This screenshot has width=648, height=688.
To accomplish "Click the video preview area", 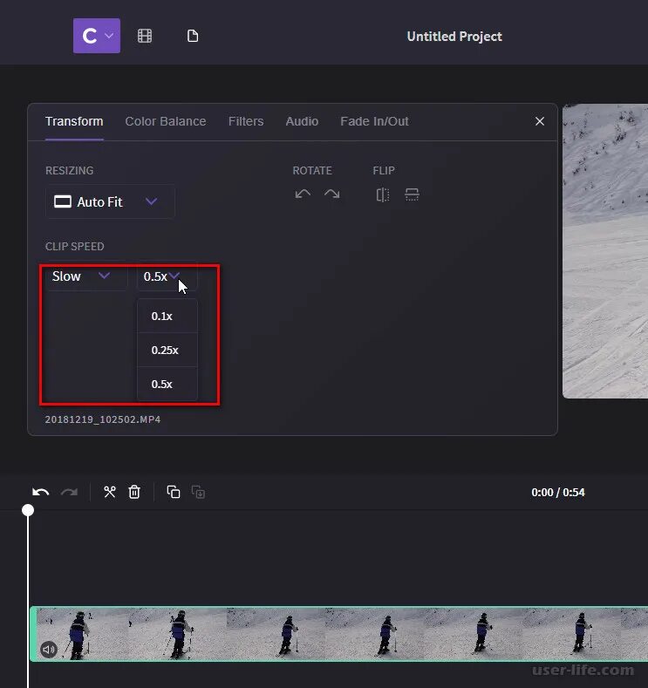I will coord(605,251).
